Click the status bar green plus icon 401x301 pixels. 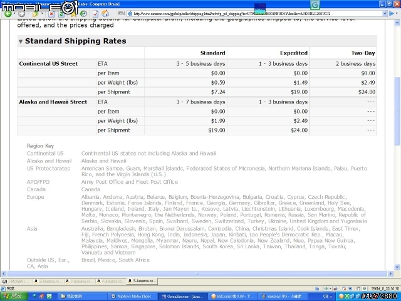point(326,288)
